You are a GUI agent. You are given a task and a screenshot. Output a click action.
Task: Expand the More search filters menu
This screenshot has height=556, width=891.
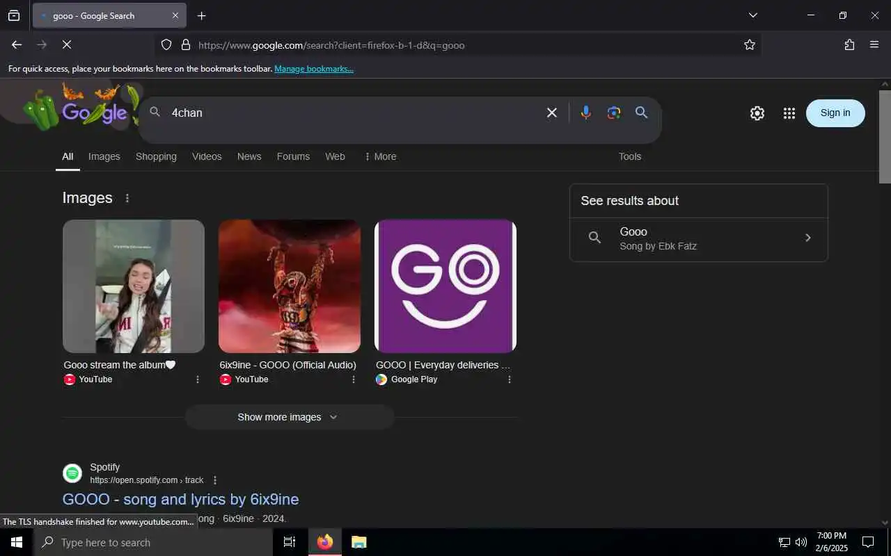pyautogui.click(x=380, y=157)
